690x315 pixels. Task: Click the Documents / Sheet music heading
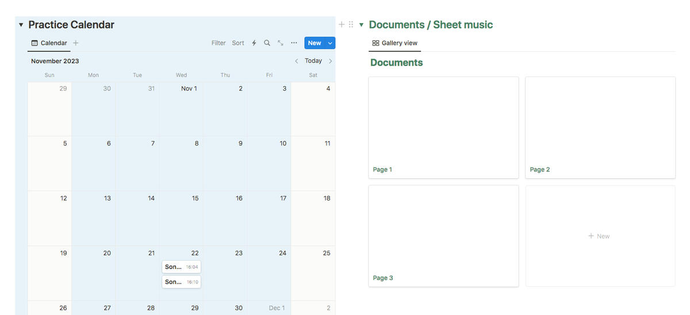click(431, 25)
